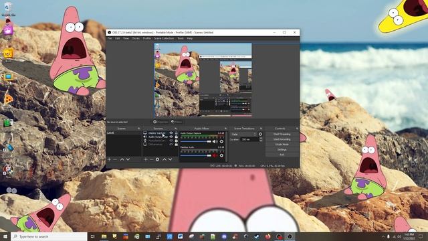Pop out the Sources dock using its header icon

(x=175, y=129)
